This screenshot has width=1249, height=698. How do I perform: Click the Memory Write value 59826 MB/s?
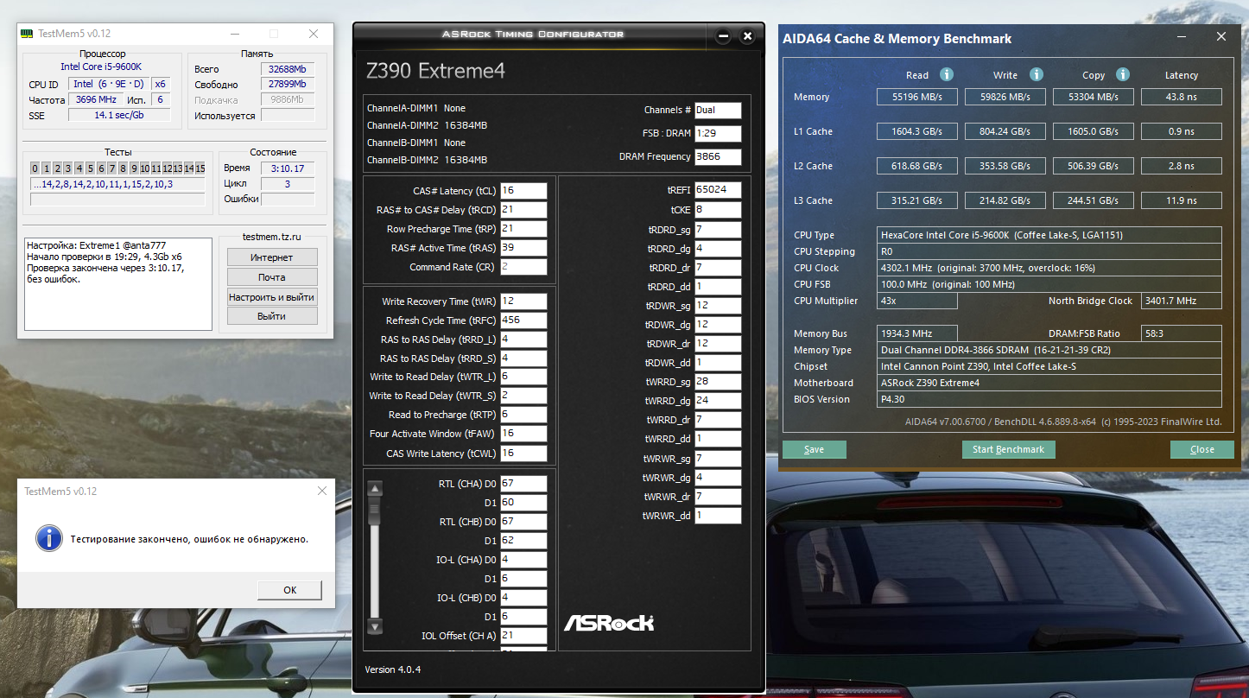coord(1005,97)
